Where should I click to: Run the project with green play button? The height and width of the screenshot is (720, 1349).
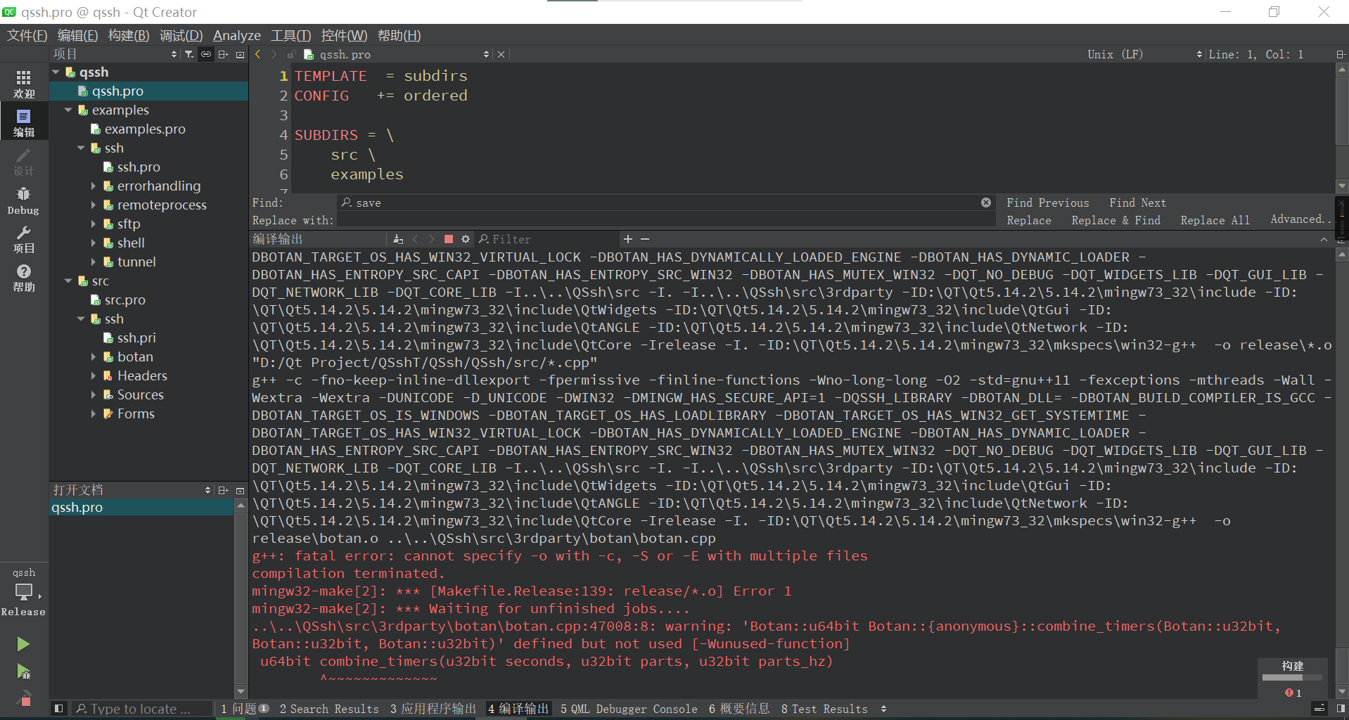(x=23, y=644)
